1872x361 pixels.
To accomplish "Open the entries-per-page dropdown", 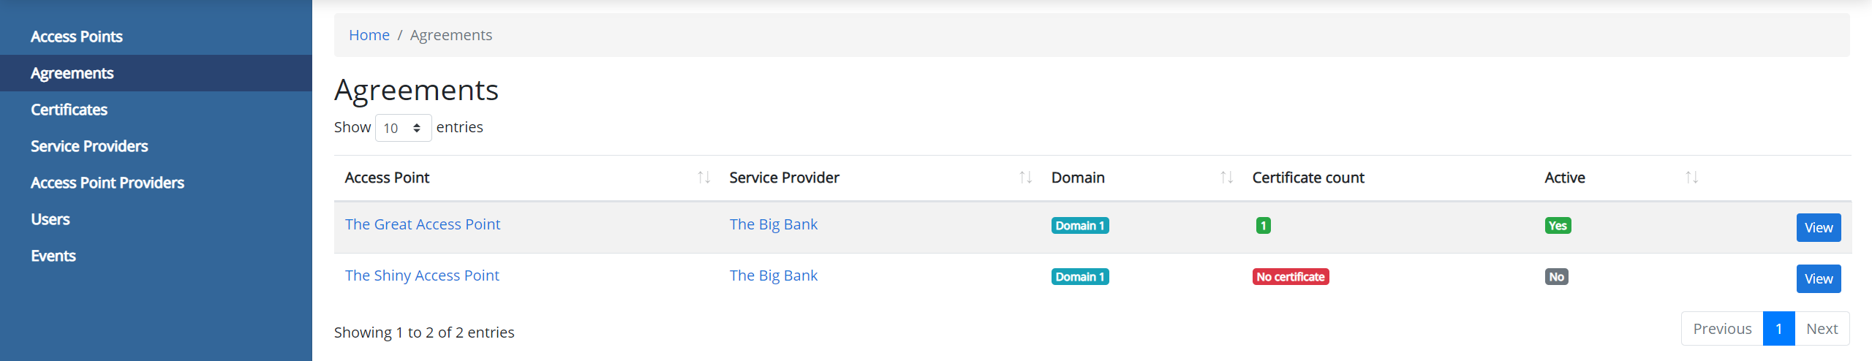I will pyautogui.click(x=403, y=128).
